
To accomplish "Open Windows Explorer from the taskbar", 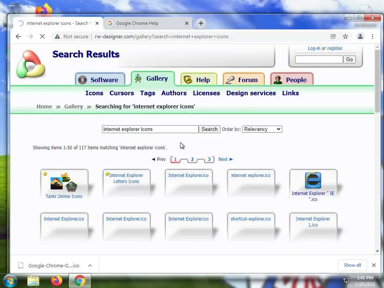I will [33, 280].
